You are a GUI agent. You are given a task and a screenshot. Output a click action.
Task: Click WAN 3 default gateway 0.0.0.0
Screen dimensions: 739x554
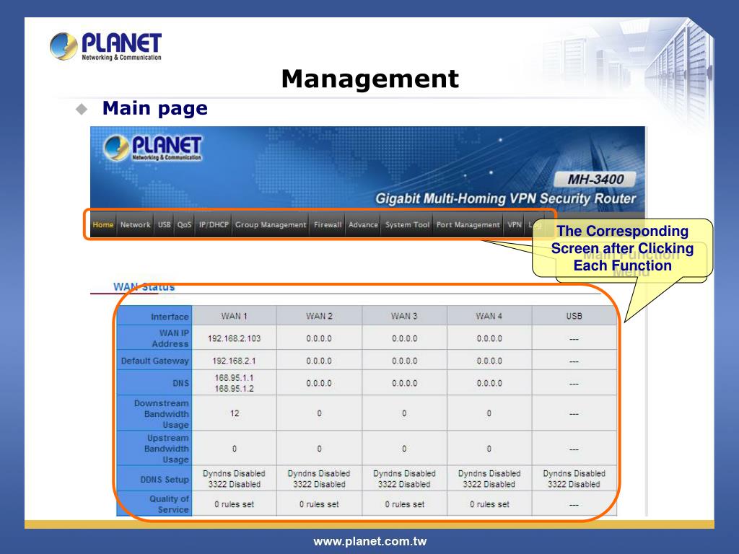tap(404, 361)
